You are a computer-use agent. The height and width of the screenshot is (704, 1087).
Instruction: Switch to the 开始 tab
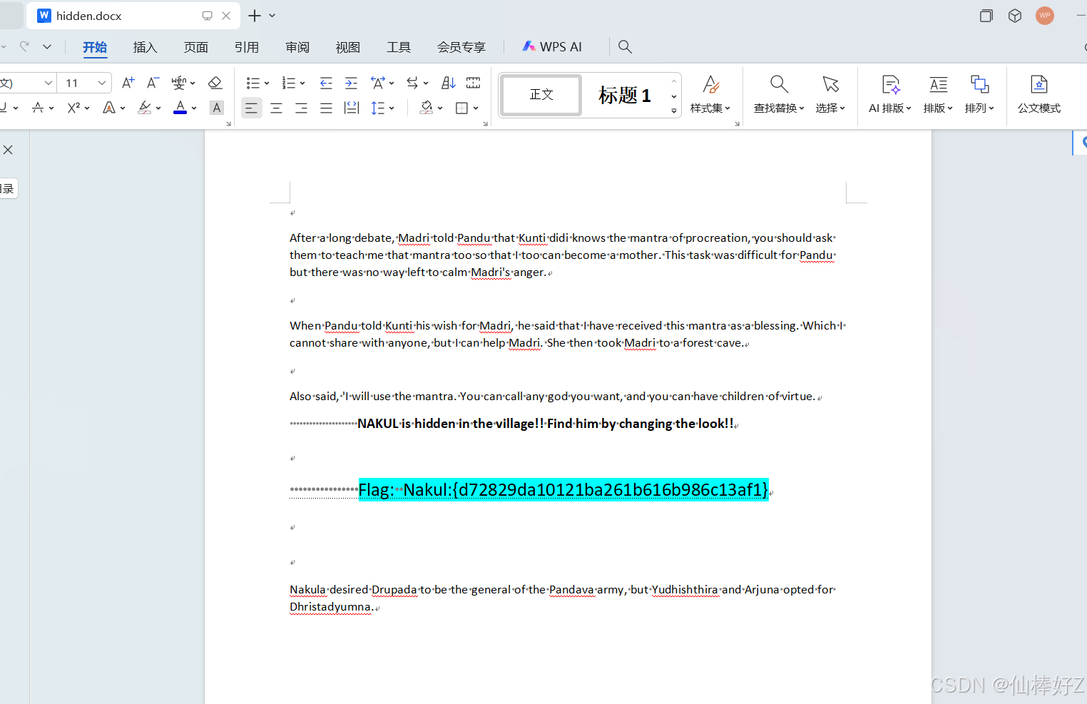pos(95,47)
